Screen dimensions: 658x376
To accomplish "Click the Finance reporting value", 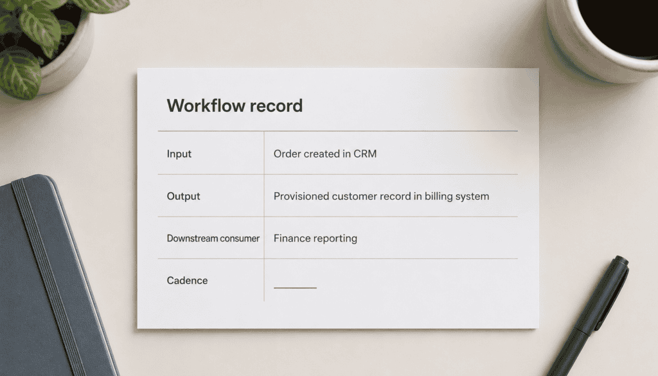I will 316,238.
